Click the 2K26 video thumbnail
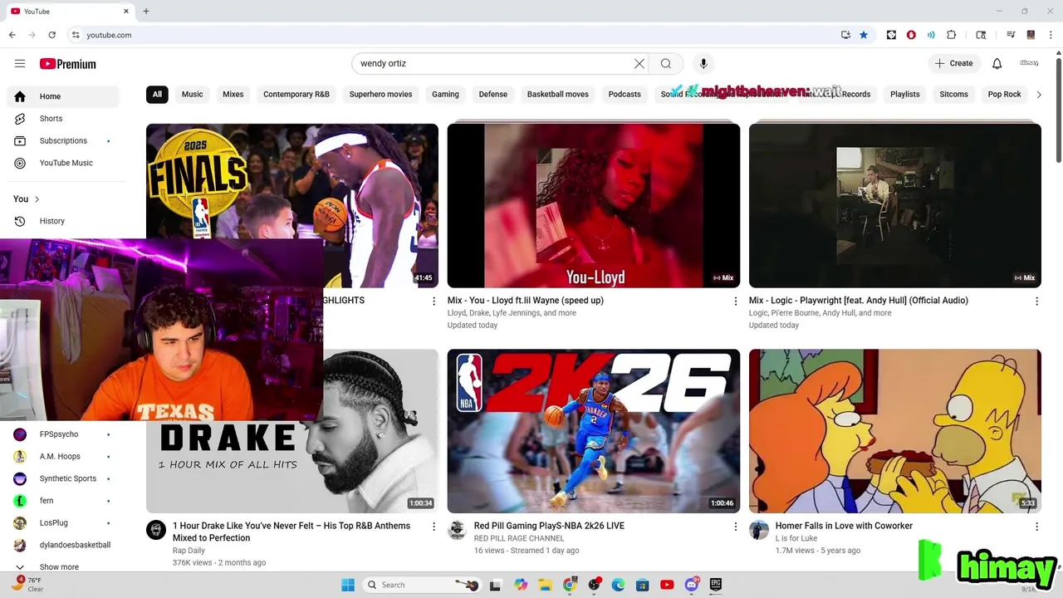This screenshot has width=1063, height=598. click(x=594, y=431)
